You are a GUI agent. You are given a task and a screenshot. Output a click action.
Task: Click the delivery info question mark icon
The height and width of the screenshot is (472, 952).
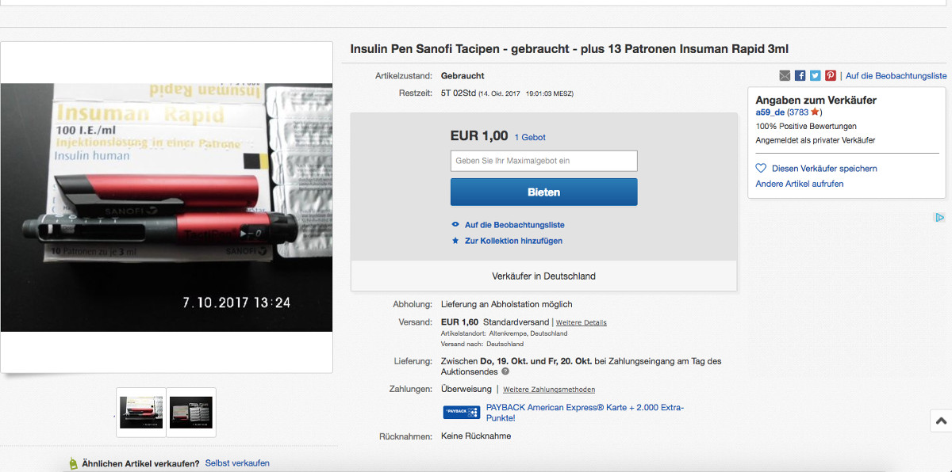coord(505,371)
